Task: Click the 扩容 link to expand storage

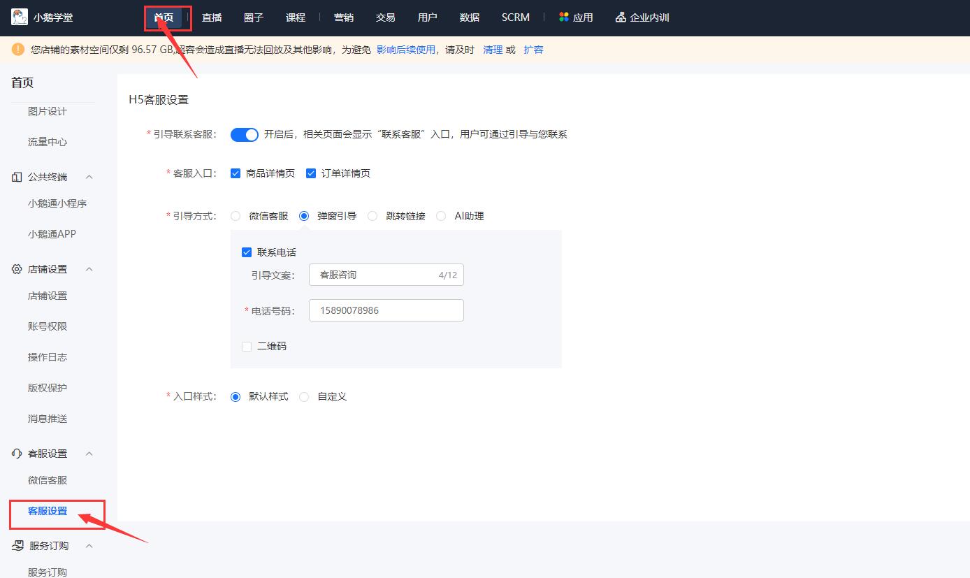Action: coord(533,49)
